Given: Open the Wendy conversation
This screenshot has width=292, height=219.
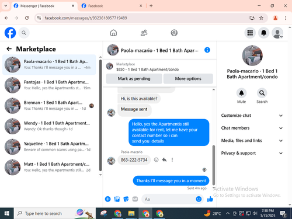Looking at the screenshot, I should (x=49, y=126).
